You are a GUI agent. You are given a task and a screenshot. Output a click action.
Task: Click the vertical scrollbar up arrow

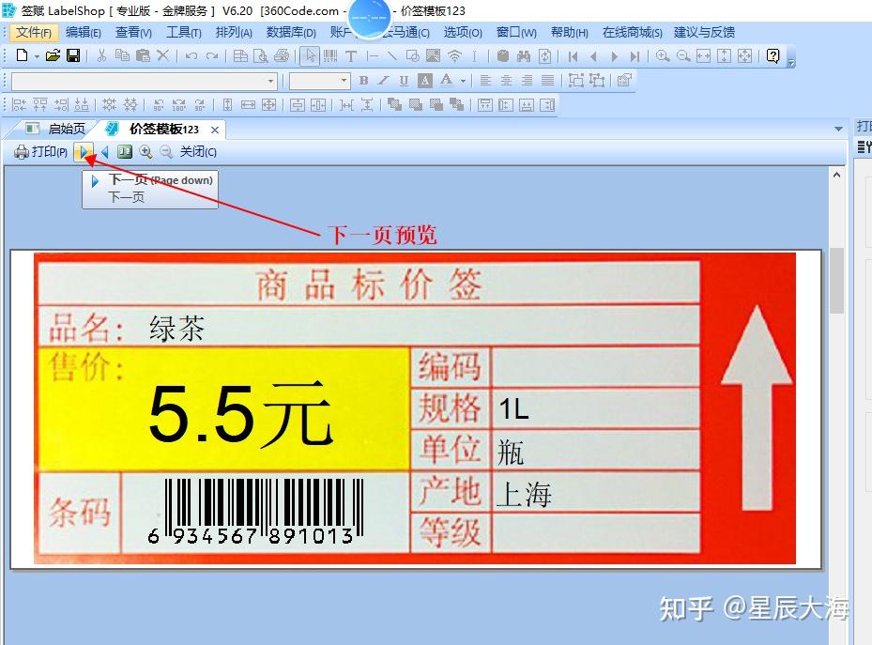tap(835, 173)
